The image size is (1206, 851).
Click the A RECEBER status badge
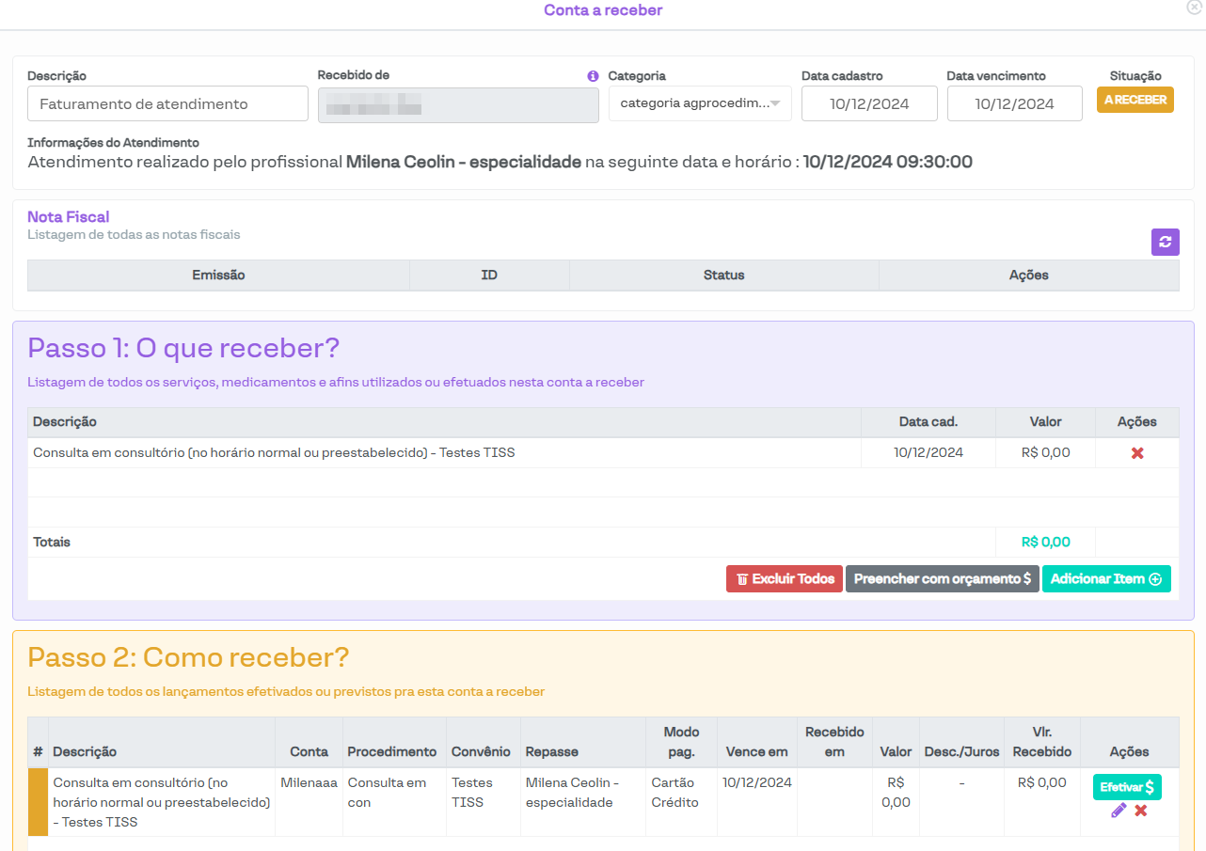pos(1135,100)
